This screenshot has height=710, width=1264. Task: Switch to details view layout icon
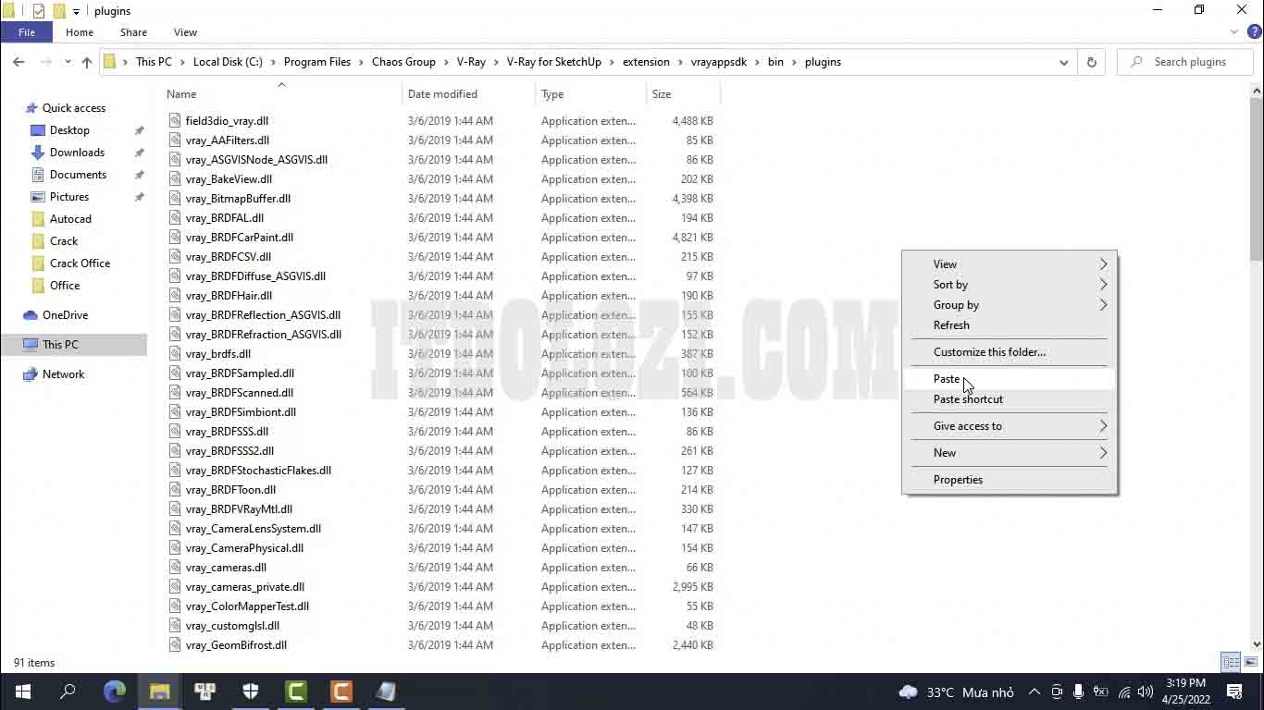click(1231, 662)
